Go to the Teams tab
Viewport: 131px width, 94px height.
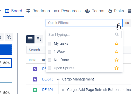[94, 11]
